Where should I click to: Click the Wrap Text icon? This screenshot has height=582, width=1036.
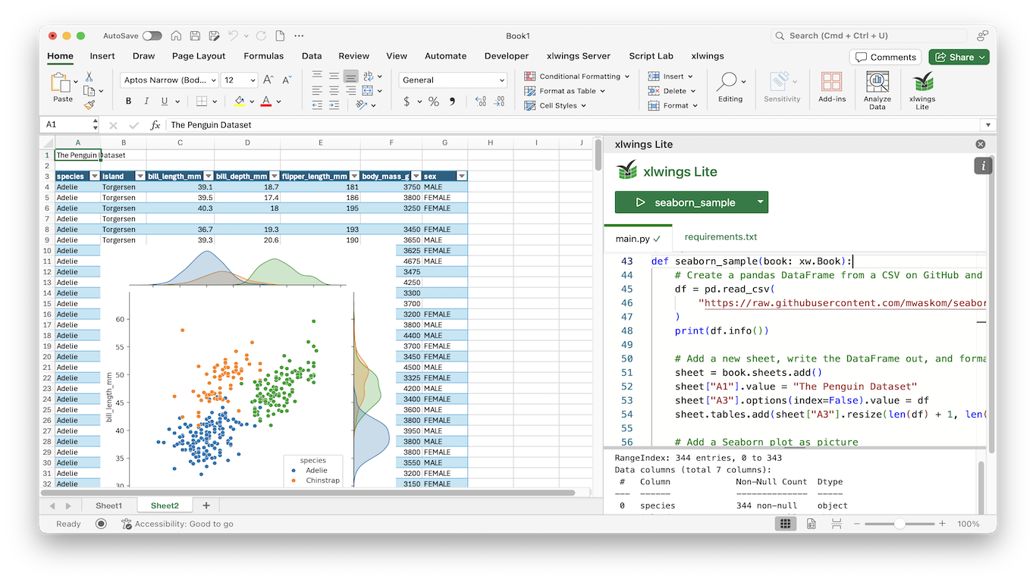[x=368, y=76]
